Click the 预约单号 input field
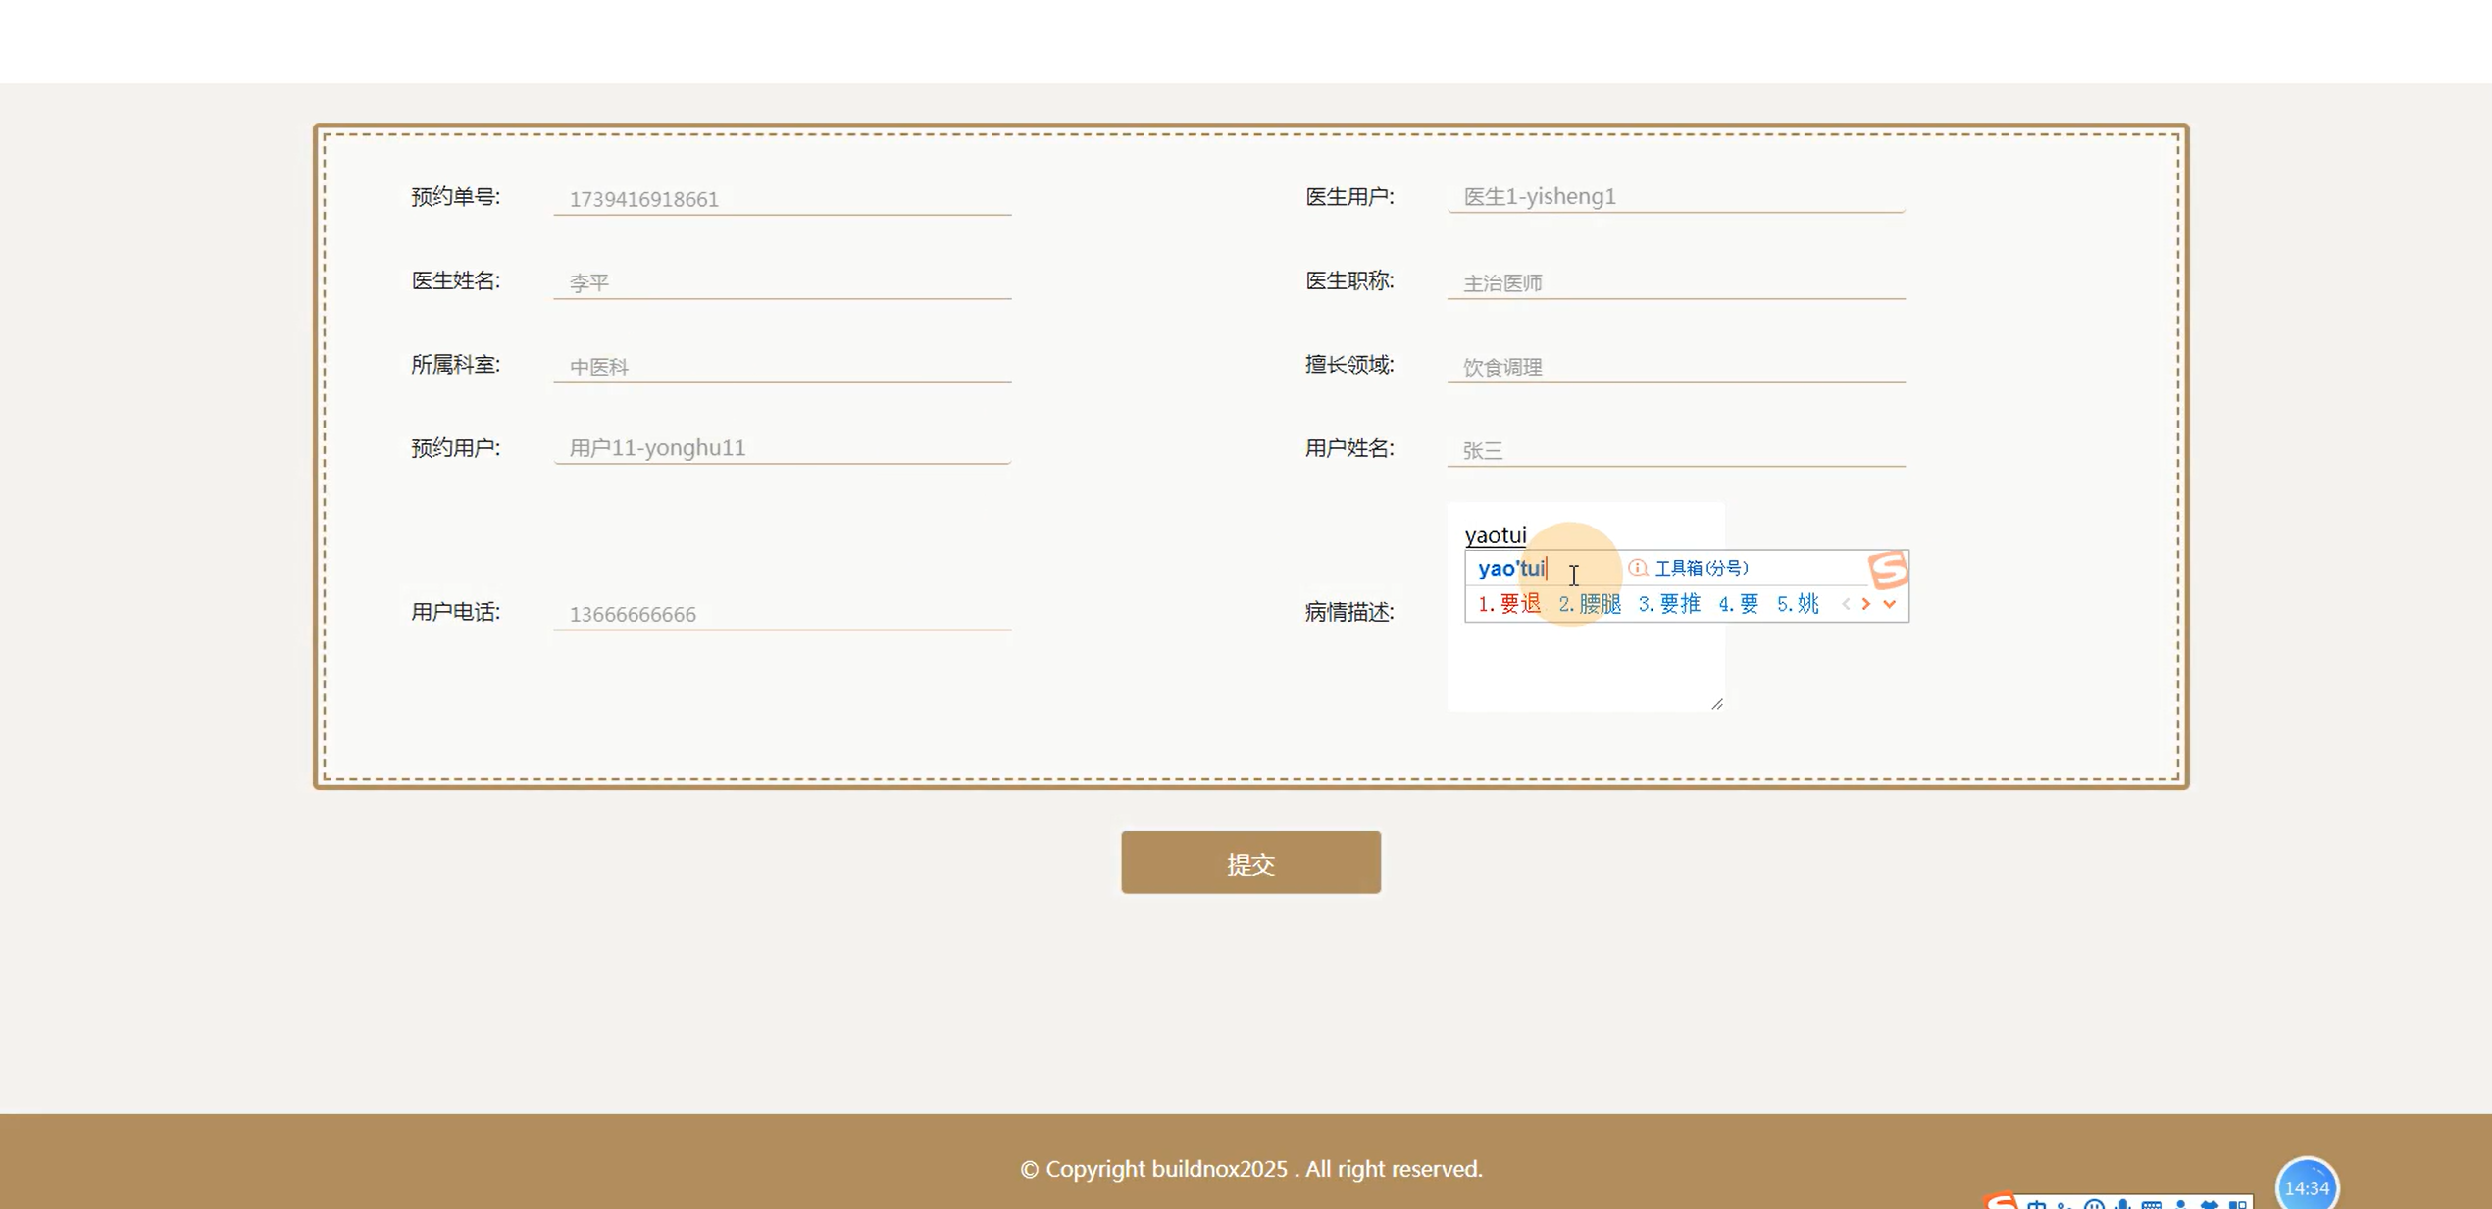Viewport: 2492px width, 1209px height. coord(782,199)
